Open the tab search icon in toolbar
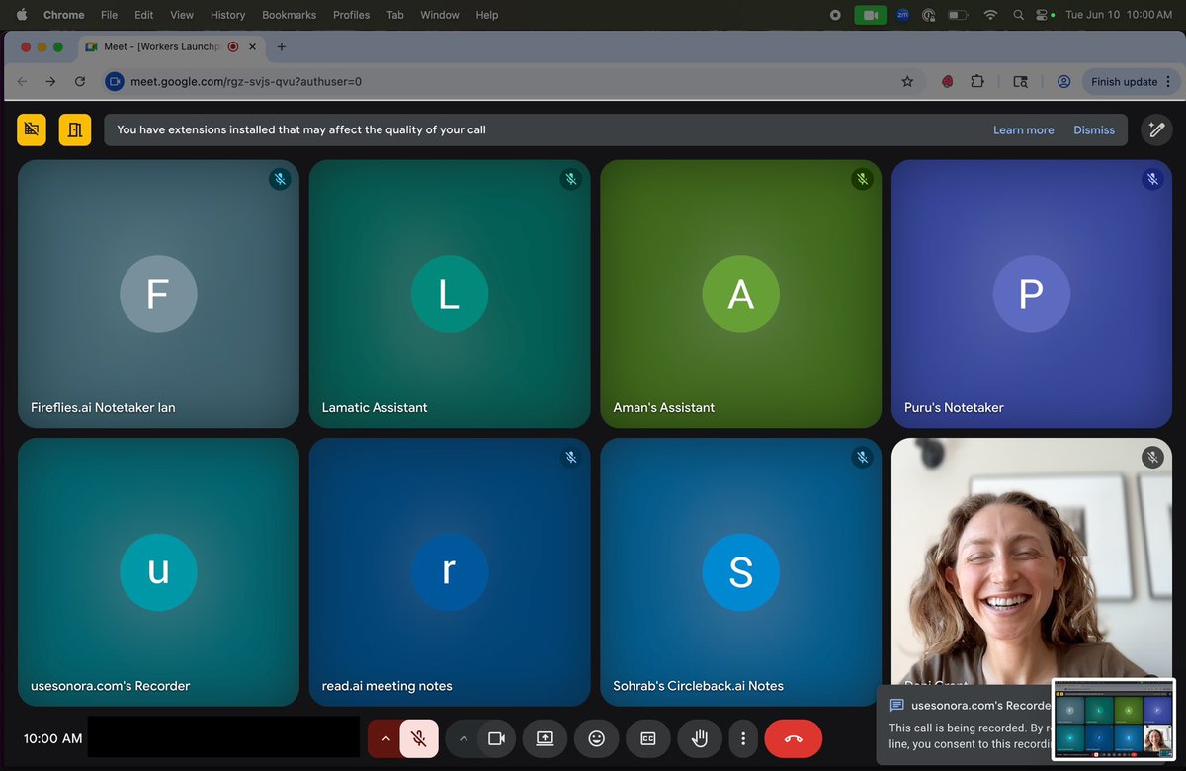Viewport: 1186px width, 771px height. pos(1021,82)
